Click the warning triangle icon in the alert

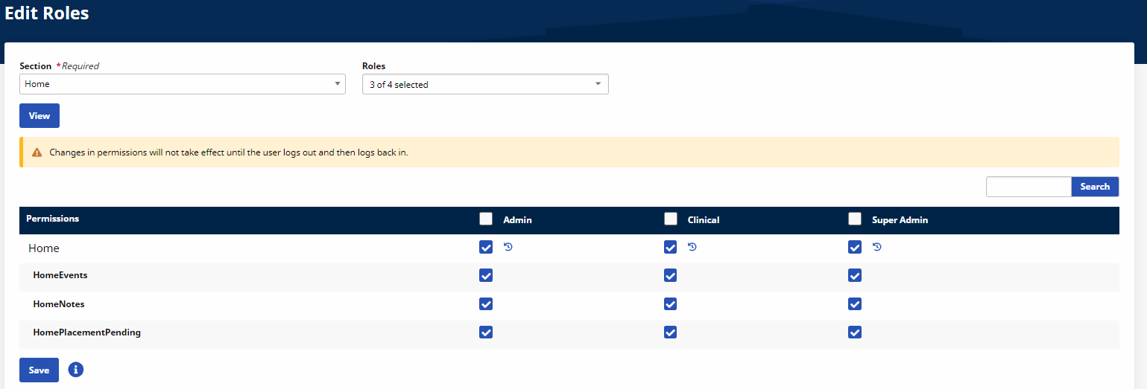pyautogui.click(x=37, y=152)
